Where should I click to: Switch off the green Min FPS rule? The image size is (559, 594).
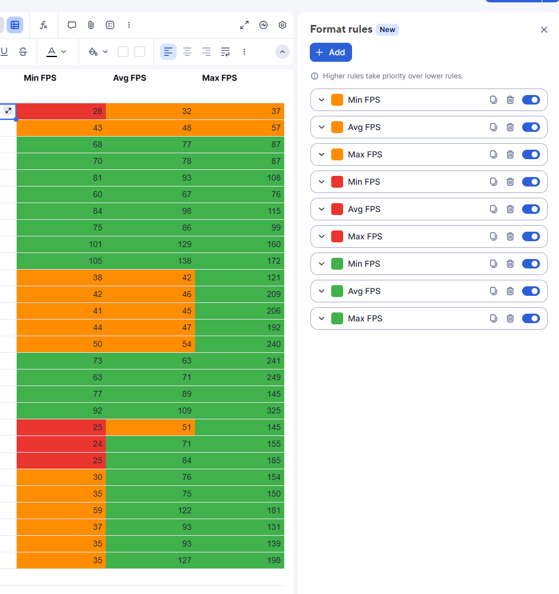point(530,264)
